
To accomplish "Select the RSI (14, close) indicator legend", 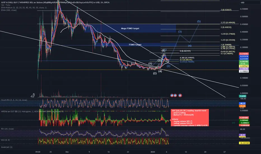I will pyautogui.click(x=8, y=129).
